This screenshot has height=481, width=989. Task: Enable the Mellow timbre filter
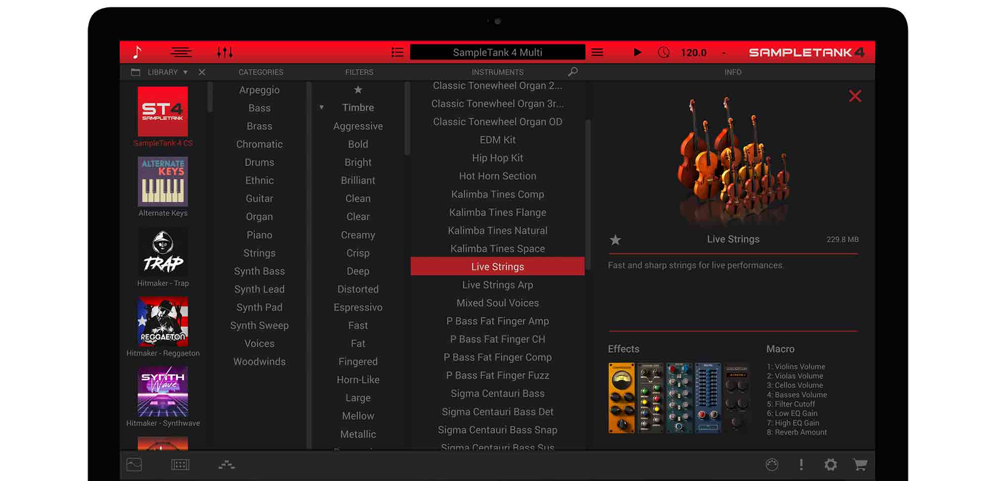click(358, 416)
